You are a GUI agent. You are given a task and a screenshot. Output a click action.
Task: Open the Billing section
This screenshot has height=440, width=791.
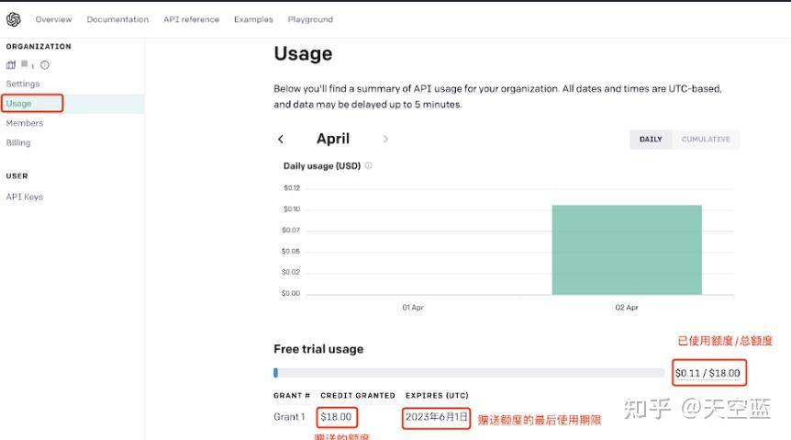[x=18, y=143]
